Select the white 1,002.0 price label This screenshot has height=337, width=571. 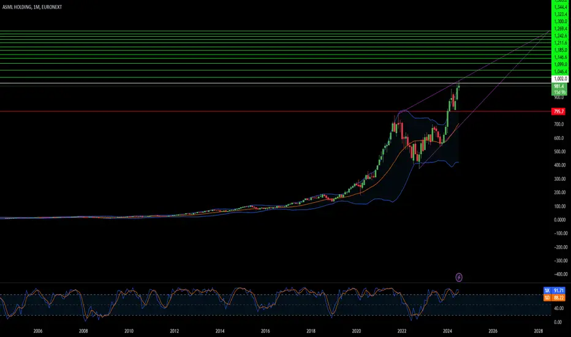pos(560,78)
